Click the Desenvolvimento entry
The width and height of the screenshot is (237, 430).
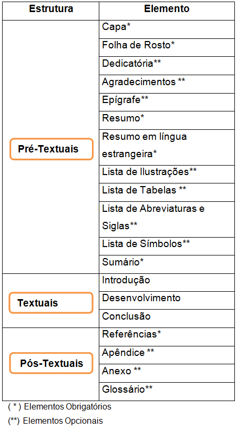(x=167, y=300)
